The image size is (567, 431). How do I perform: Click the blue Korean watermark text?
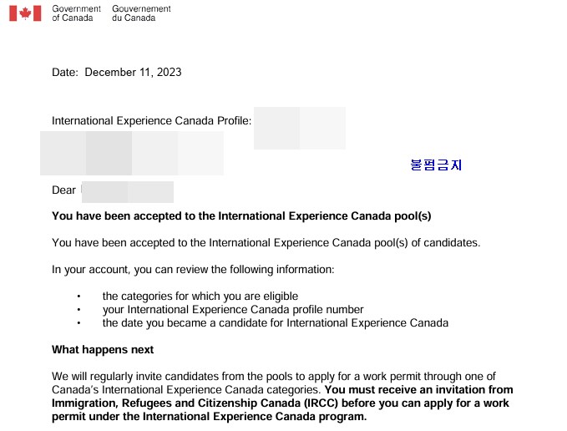click(x=436, y=165)
